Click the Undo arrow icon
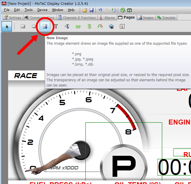 [x=100, y=10]
